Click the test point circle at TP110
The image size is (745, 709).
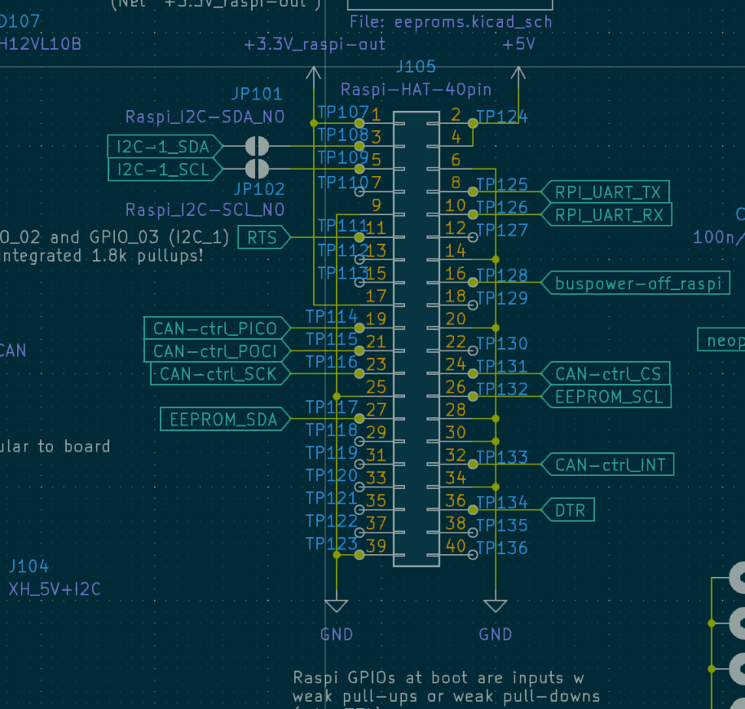[359, 192]
